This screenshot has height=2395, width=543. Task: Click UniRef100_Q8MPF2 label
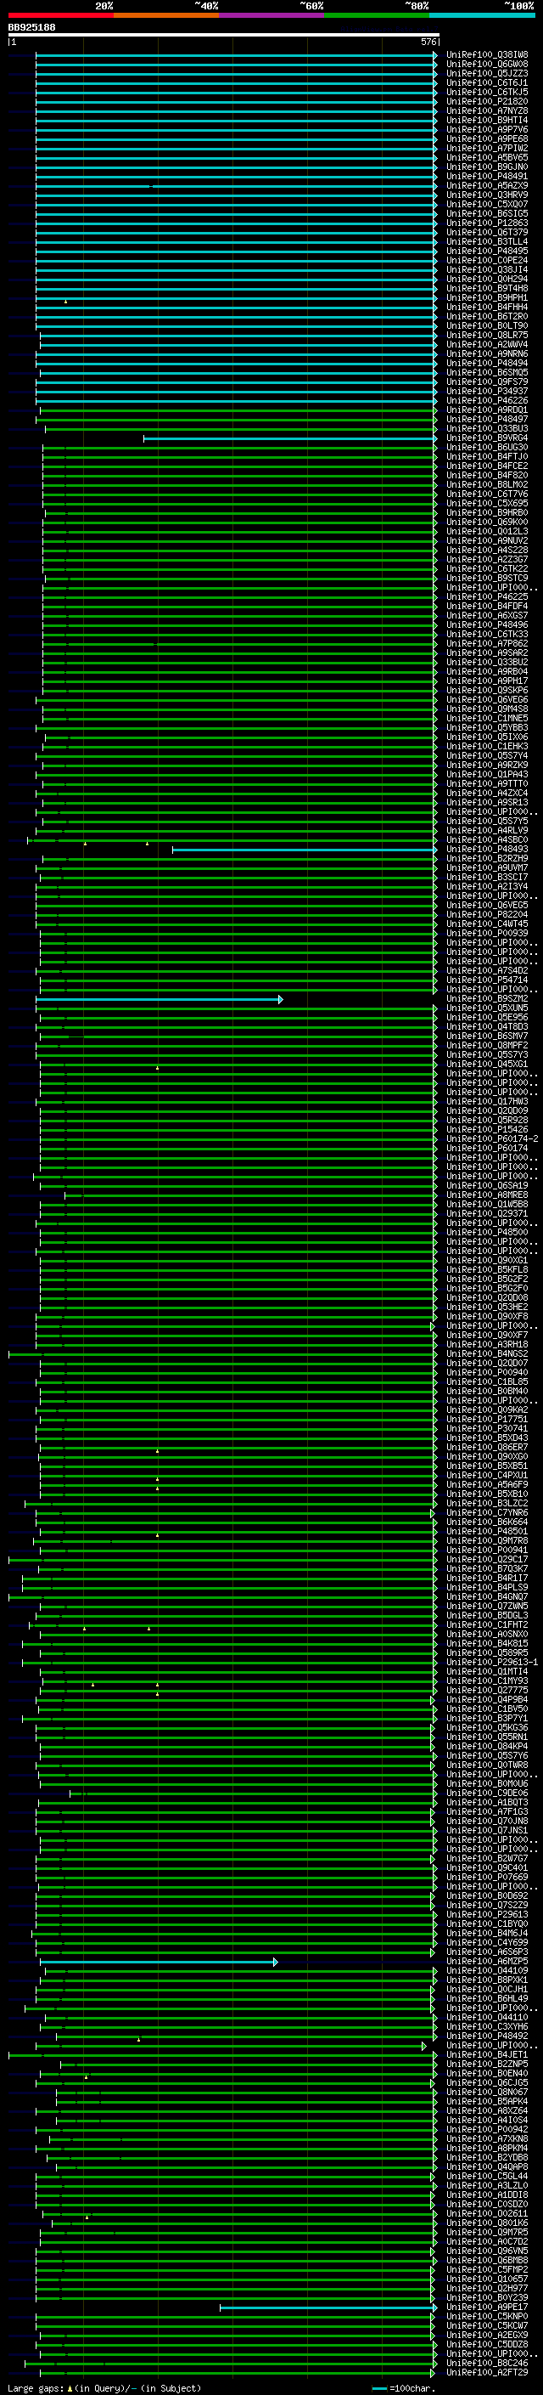click(x=486, y=1045)
